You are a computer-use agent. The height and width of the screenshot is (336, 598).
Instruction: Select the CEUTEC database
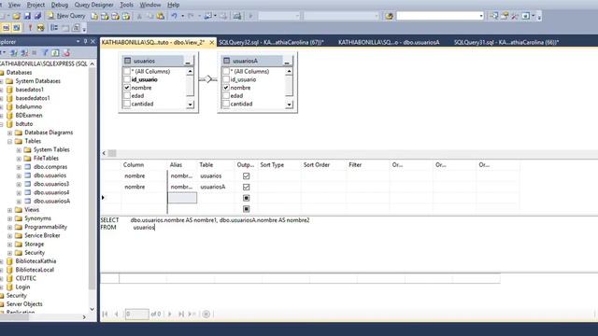(x=25, y=278)
